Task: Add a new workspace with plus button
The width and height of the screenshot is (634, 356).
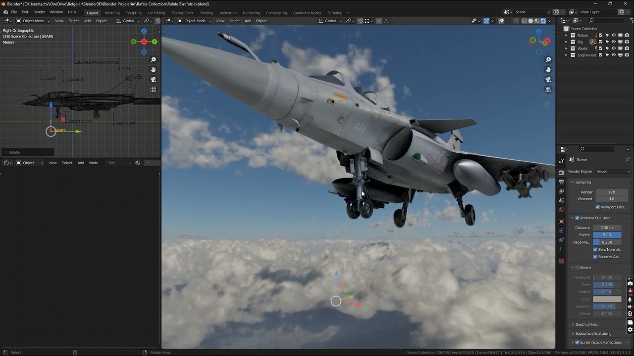Action: (x=349, y=13)
